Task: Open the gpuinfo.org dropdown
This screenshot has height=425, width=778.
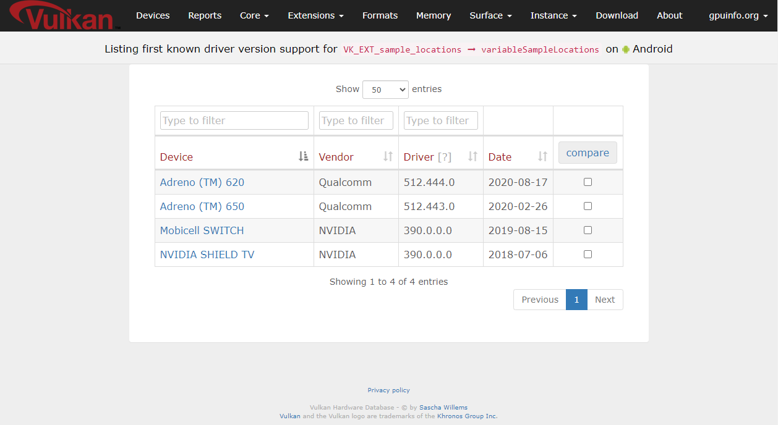Action: [x=738, y=15]
